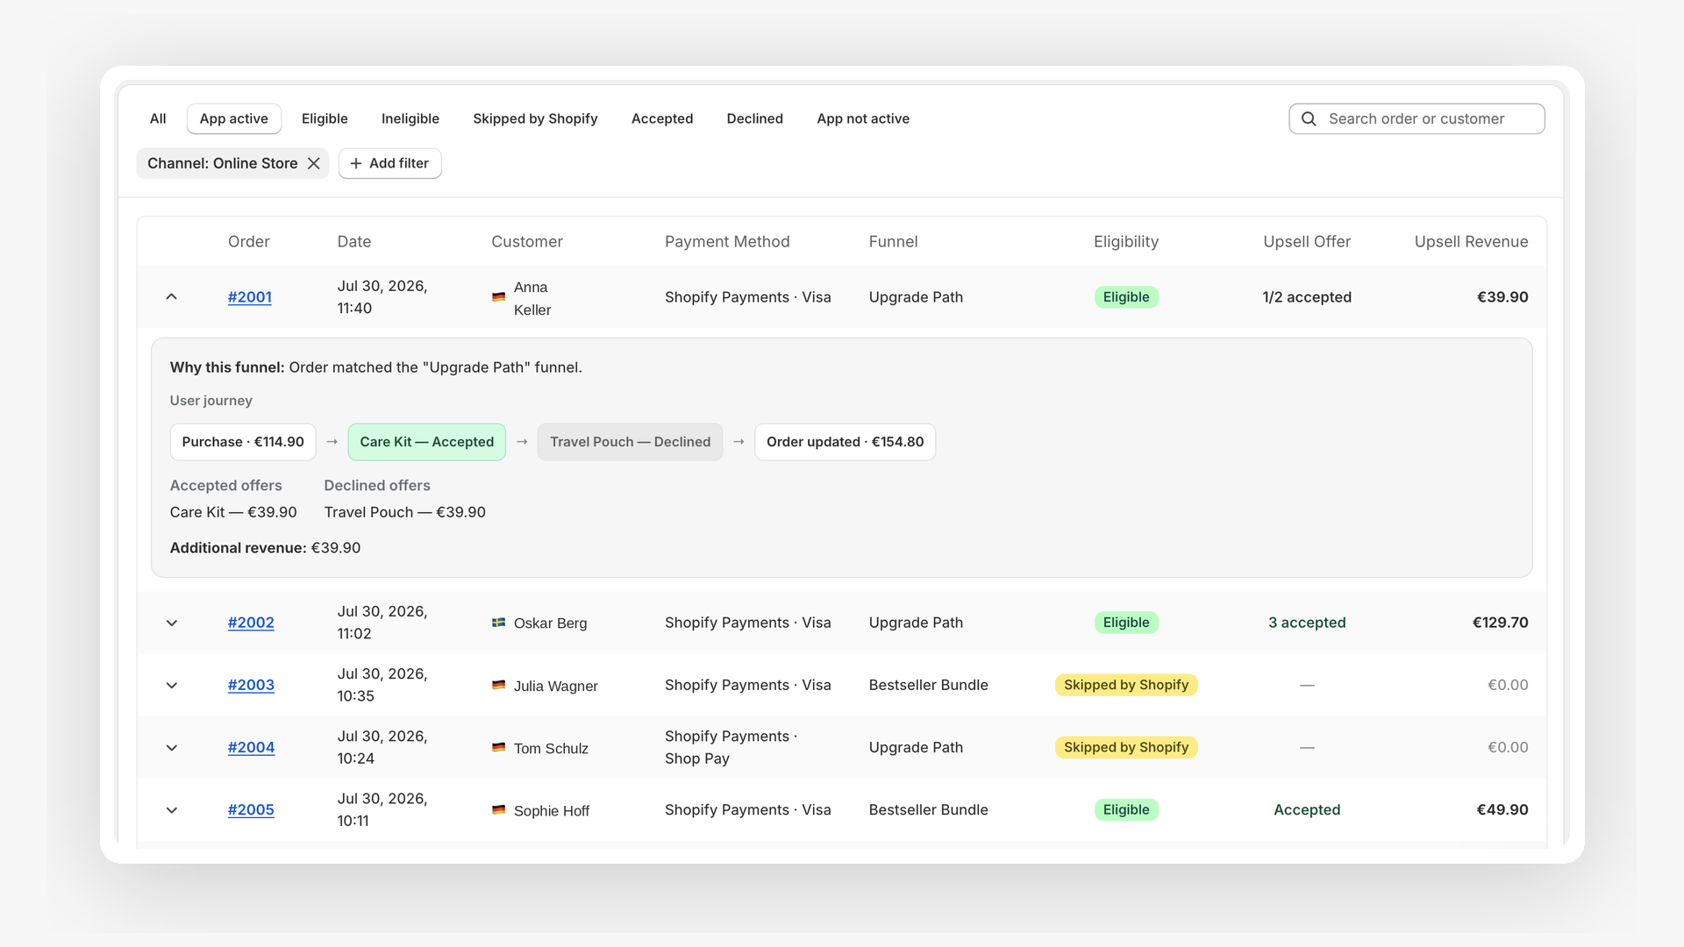The height and width of the screenshot is (947, 1684).
Task: Switch to the All tab
Action: 158,119
